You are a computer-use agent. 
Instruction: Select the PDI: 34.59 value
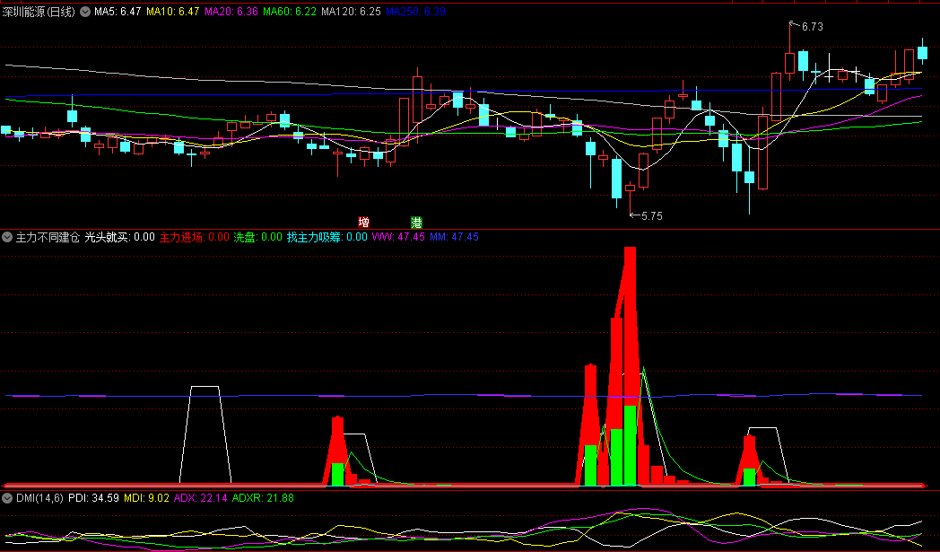click(93, 497)
